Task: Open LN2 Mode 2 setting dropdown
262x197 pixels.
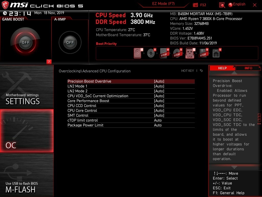Action: tap(131, 91)
